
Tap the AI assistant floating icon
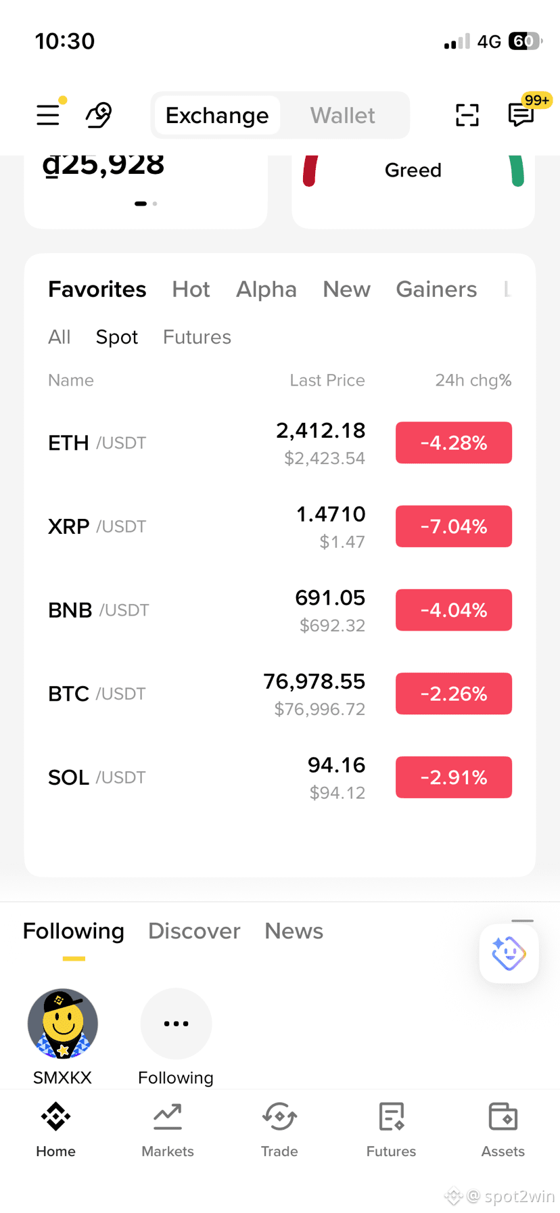coord(509,953)
